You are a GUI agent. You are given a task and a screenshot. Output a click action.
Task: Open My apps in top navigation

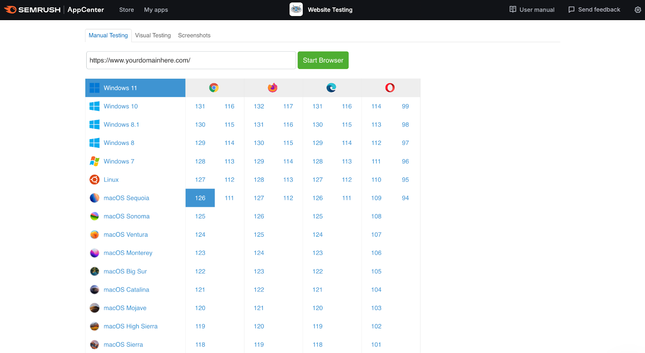pos(156,10)
